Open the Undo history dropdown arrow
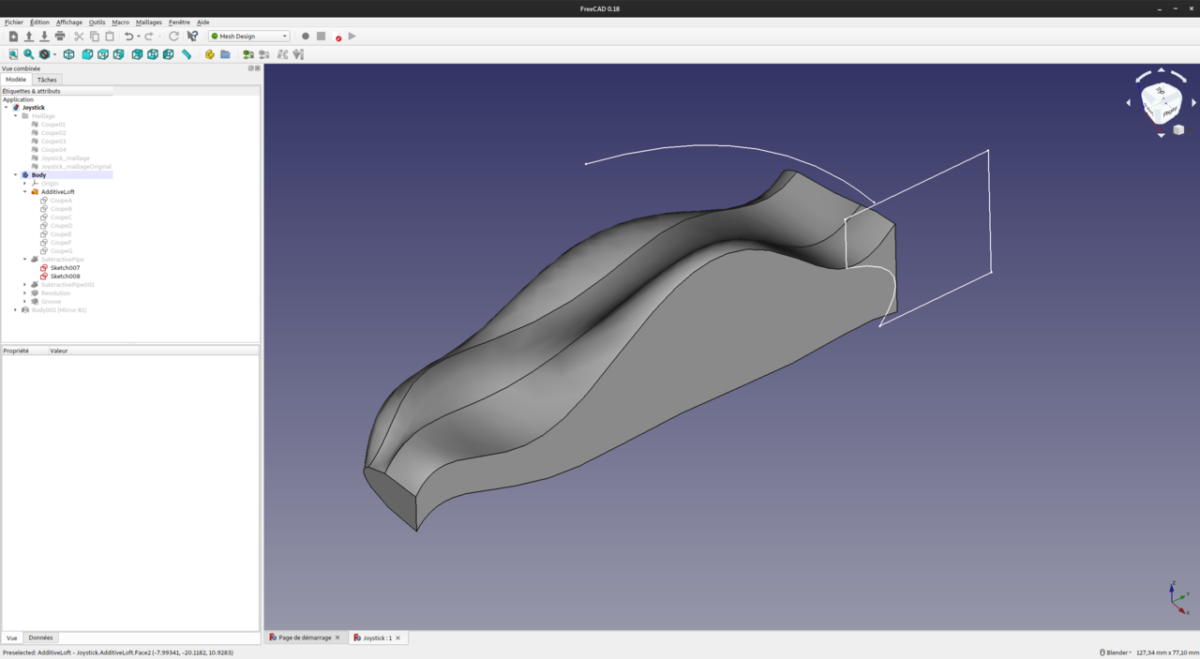Screen dimensions: 1200x659 (139, 37)
